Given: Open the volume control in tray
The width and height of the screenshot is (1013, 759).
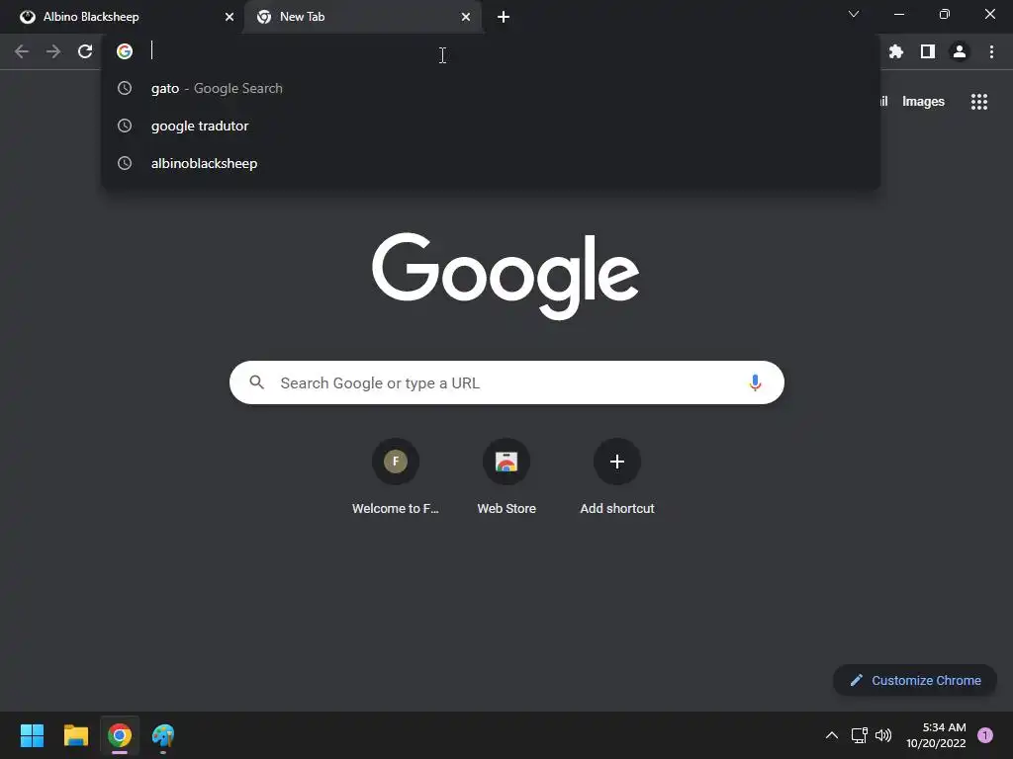Looking at the screenshot, I should (883, 735).
